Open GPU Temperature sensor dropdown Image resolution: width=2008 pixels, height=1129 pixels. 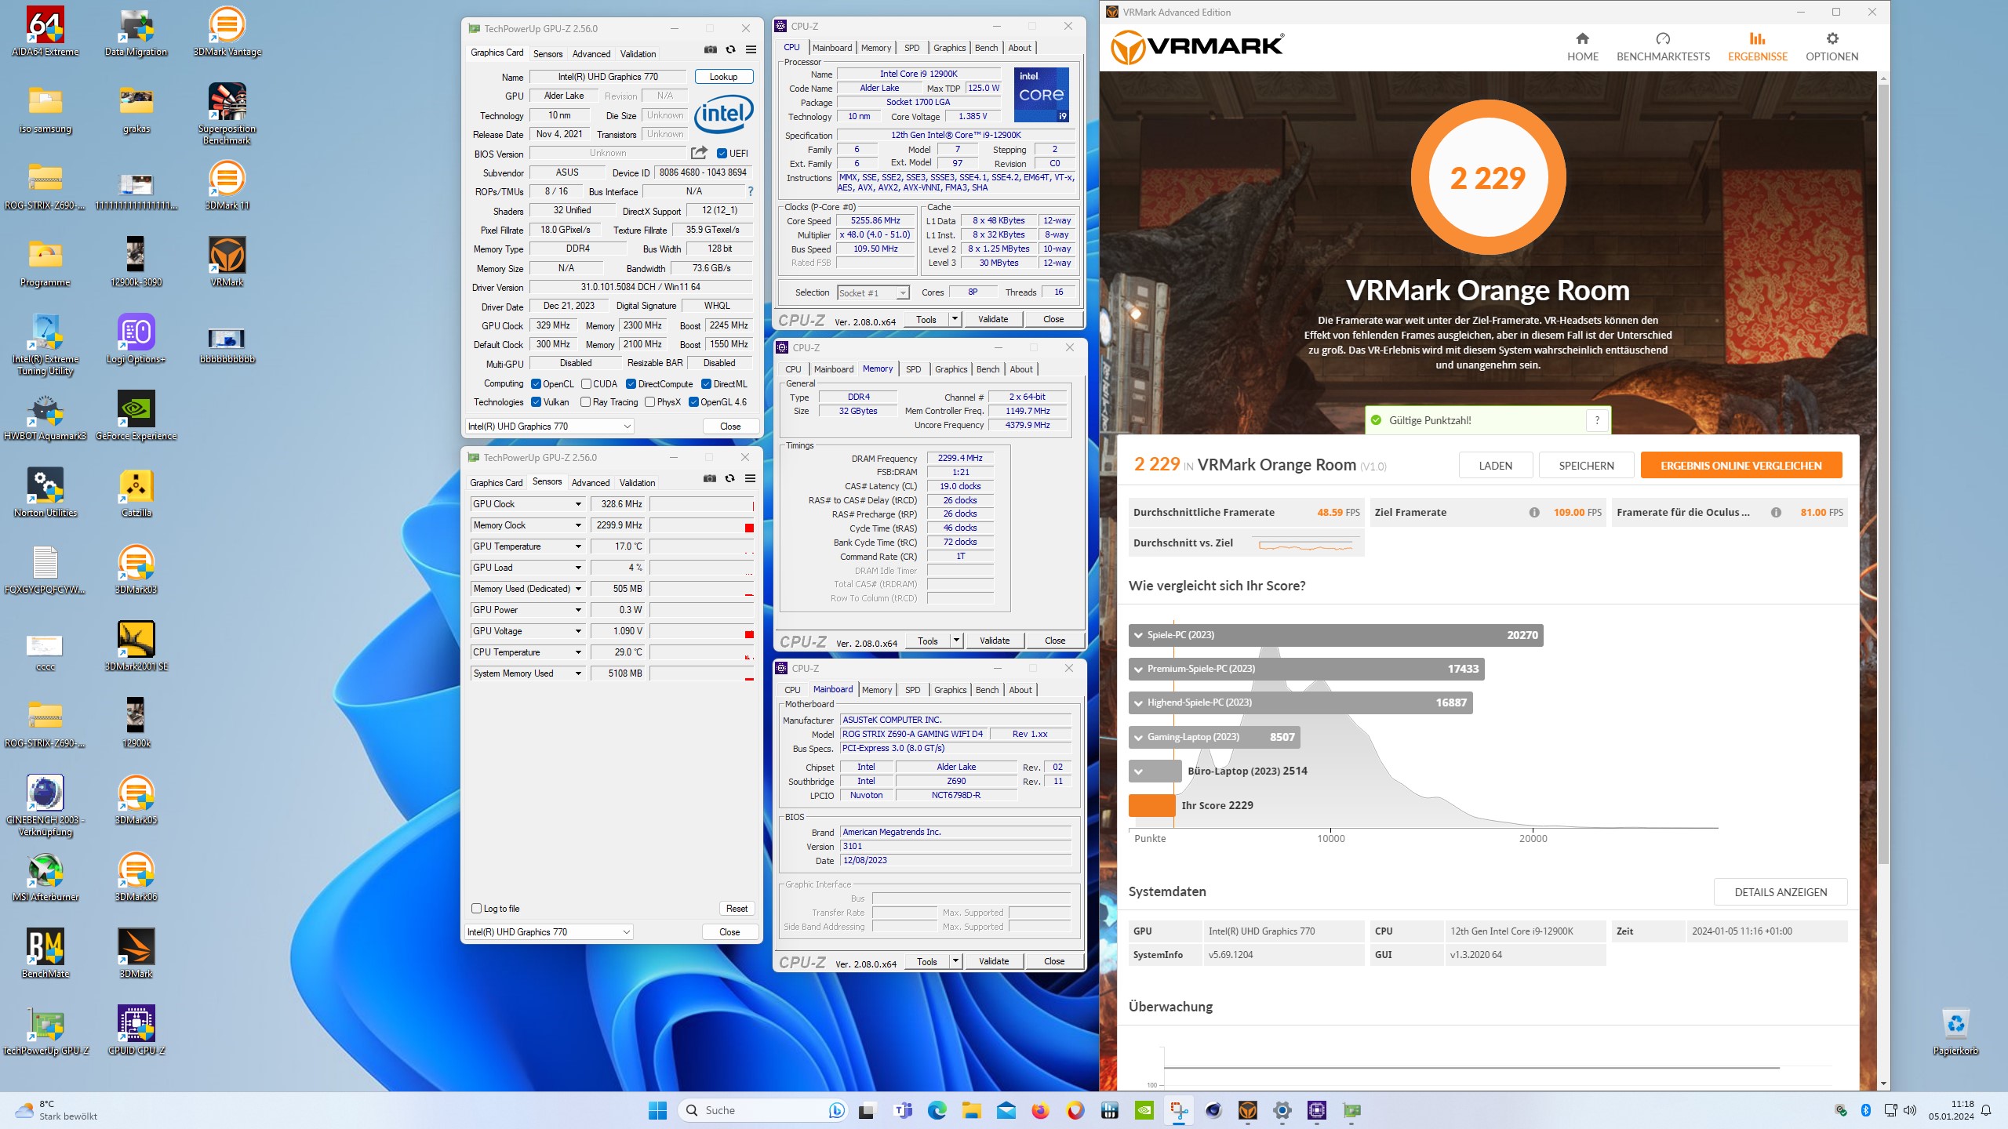click(578, 546)
